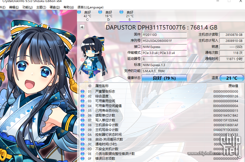
Task: Click status icon for attribute 0E
Action: coord(83,154)
